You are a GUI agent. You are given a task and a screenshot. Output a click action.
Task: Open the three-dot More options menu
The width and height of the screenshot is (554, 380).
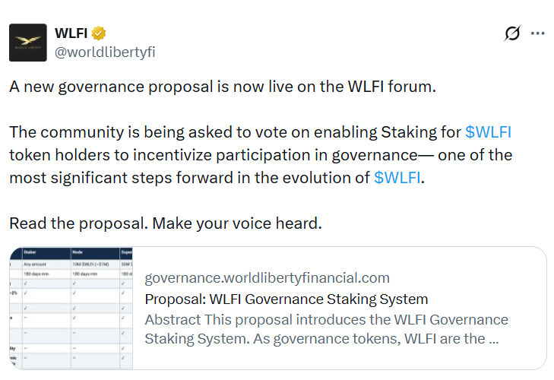pyautogui.click(x=537, y=33)
